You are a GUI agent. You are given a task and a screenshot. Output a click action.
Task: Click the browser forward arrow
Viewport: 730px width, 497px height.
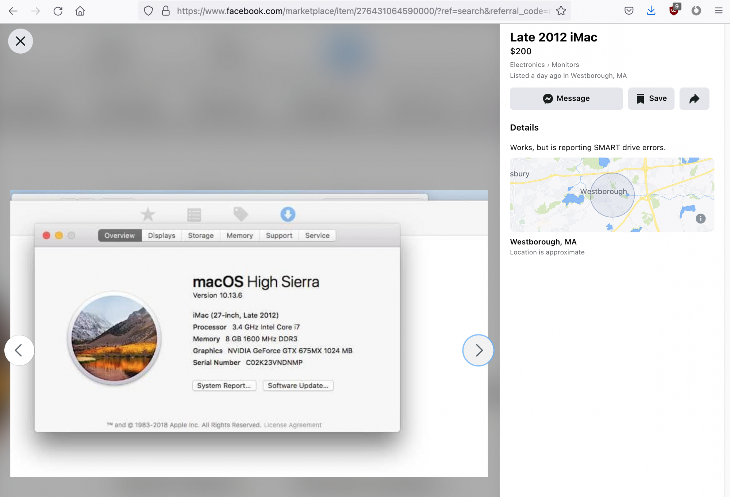click(x=35, y=11)
